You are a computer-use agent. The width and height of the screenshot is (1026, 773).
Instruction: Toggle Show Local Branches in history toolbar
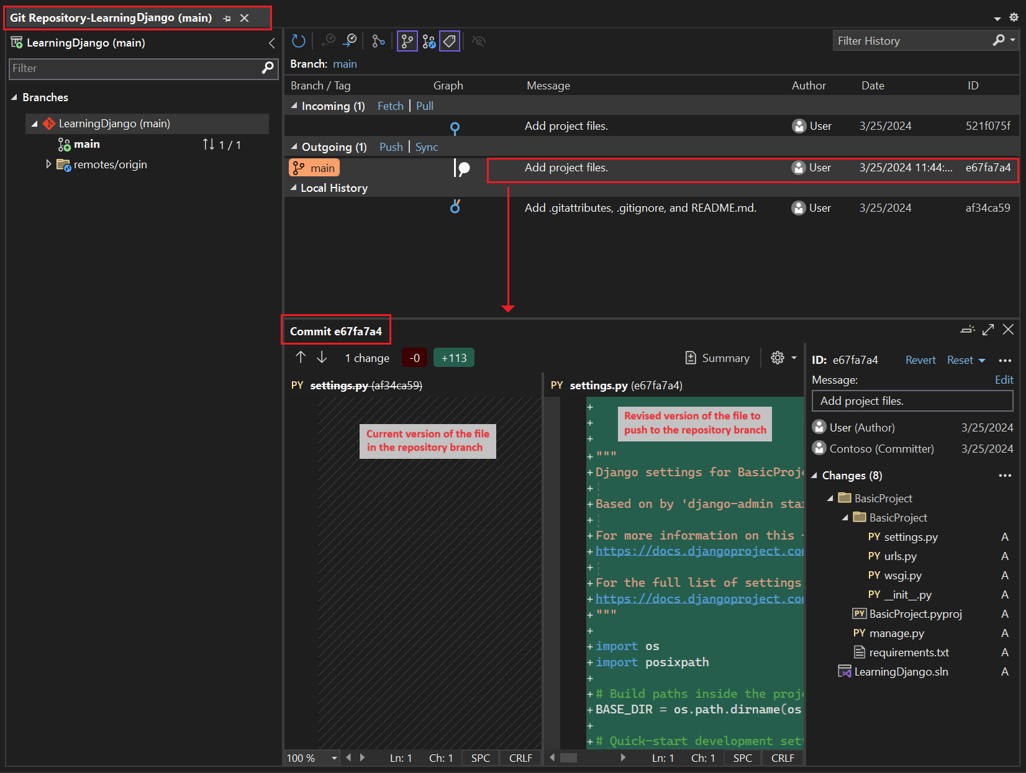pyautogui.click(x=407, y=42)
